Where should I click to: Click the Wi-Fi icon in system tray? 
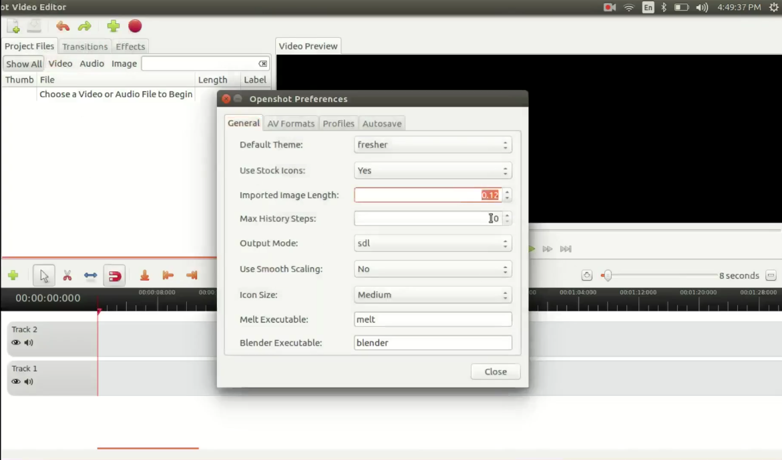629,7
